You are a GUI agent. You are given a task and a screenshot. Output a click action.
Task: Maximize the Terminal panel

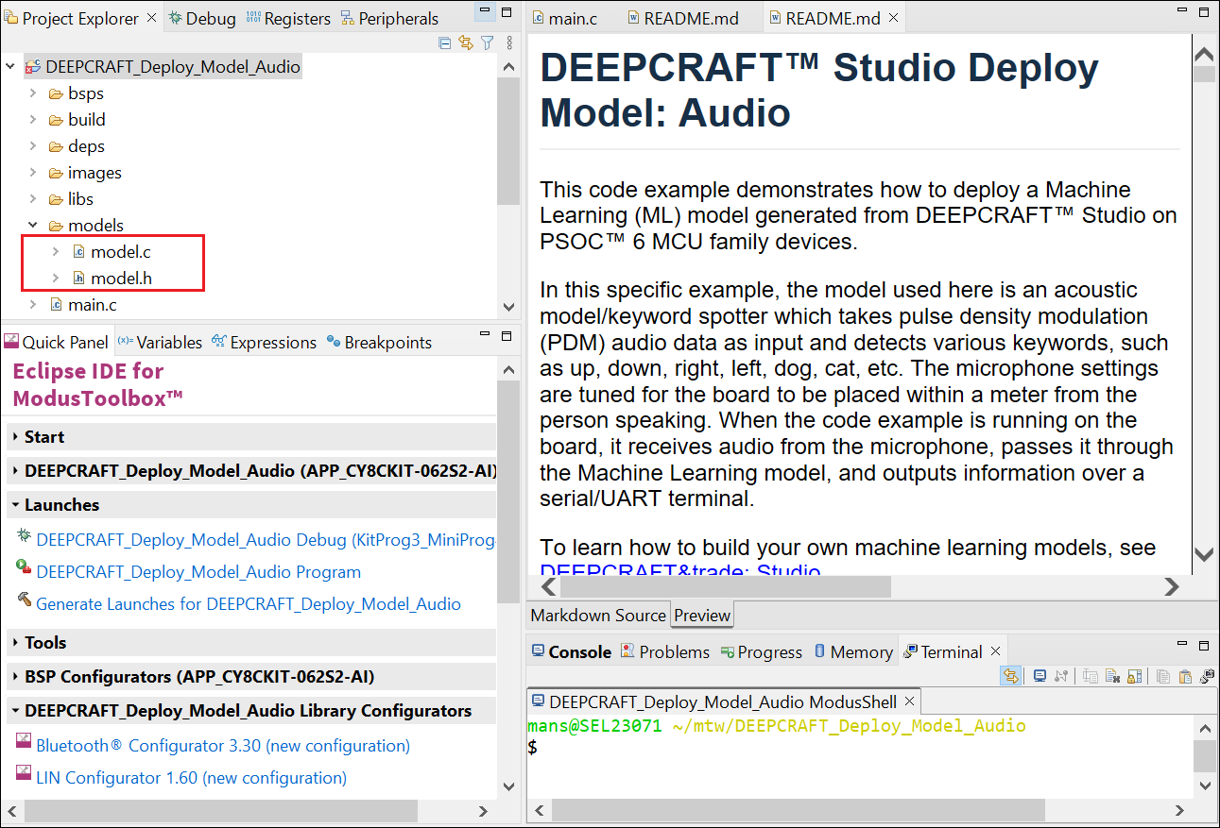tap(1204, 645)
